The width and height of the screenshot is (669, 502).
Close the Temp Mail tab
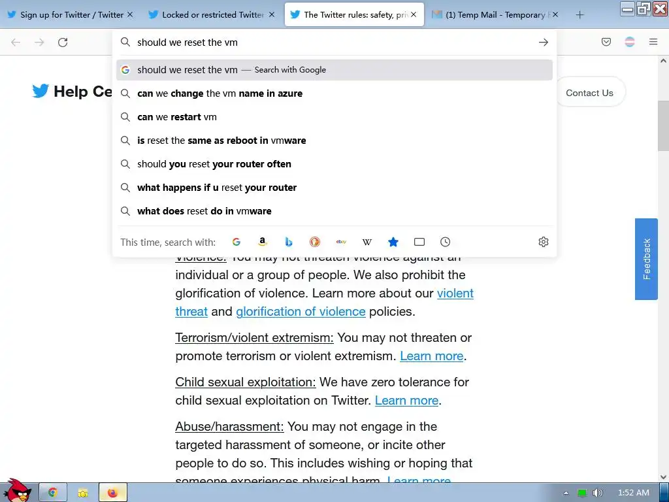coord(555,14)
